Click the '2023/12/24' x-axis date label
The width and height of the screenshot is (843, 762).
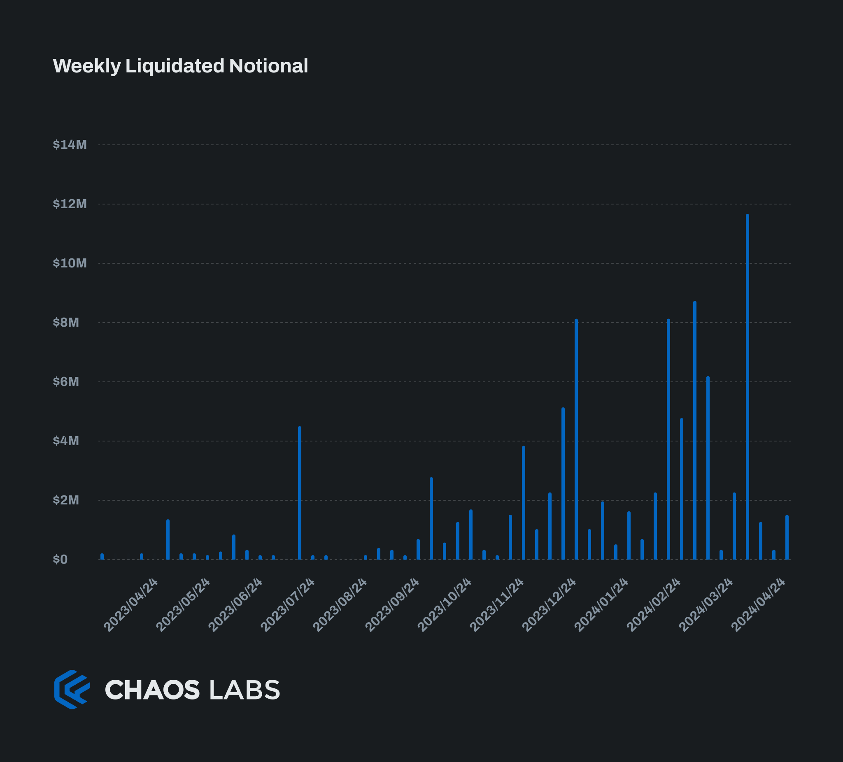click(549, 605)
